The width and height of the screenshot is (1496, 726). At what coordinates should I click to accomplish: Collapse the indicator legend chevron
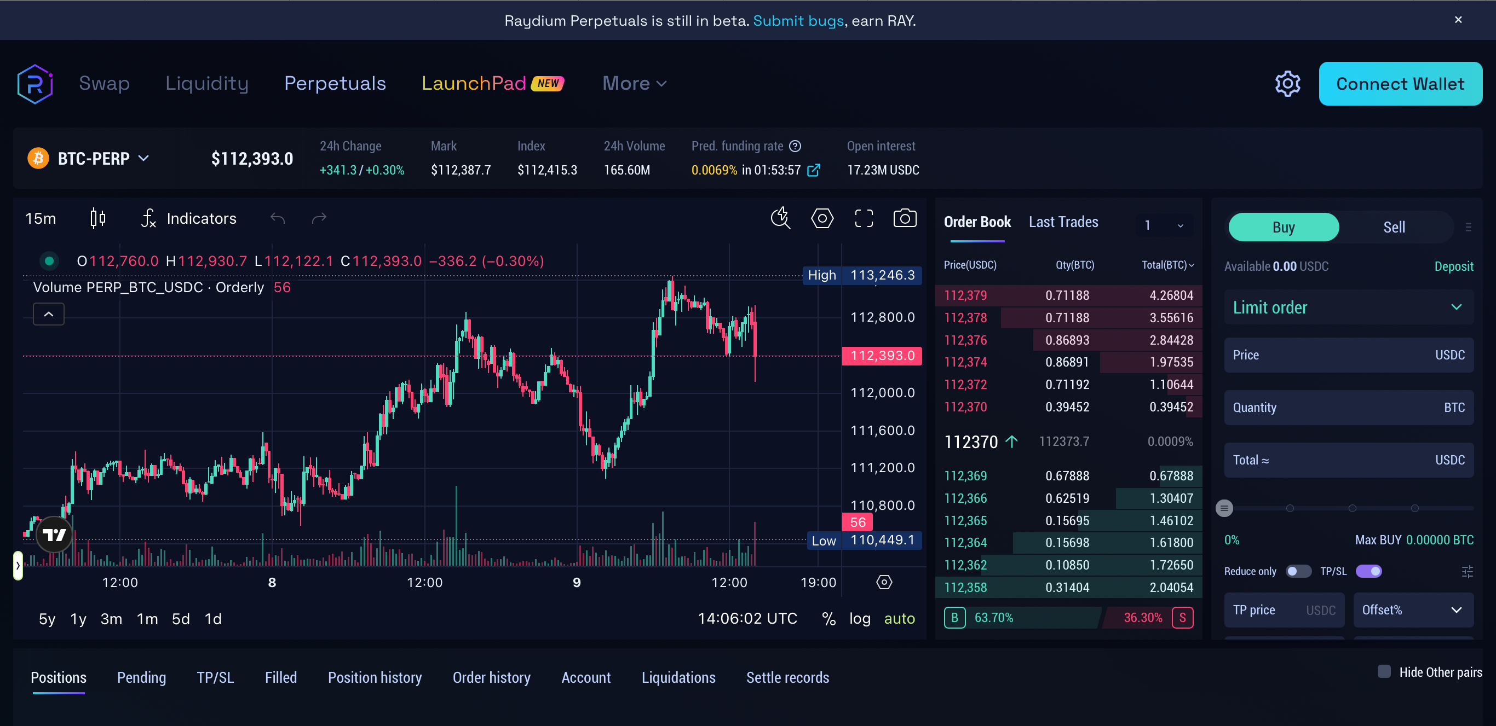pos(49,314)
